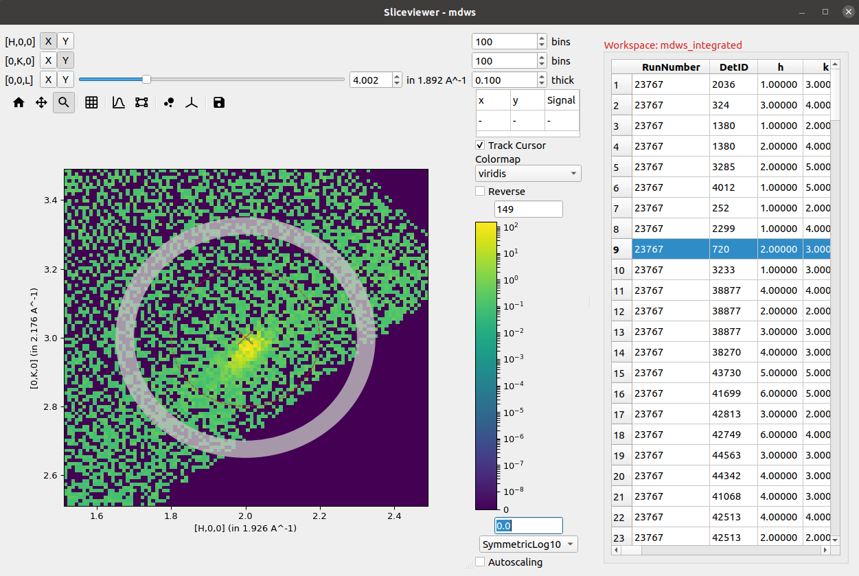Activate the region selection tool

141,102
